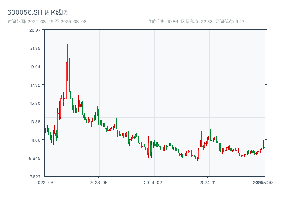Click the y-axis value 15.90

[35, 103]
